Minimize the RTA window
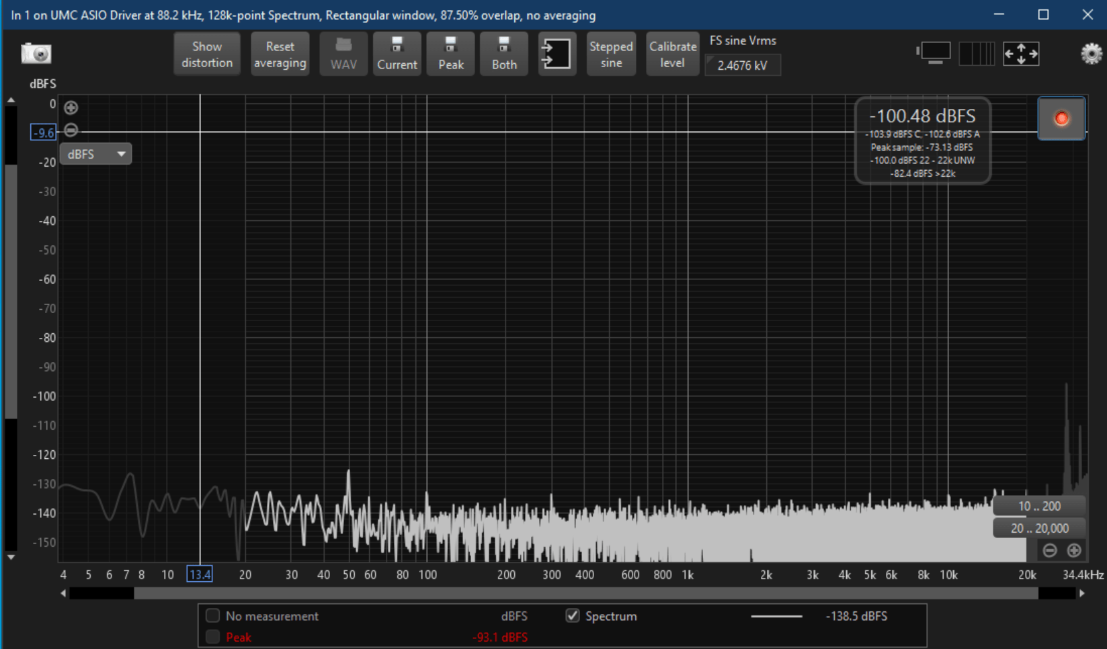1107x649 pixels. tap(999, 14)
